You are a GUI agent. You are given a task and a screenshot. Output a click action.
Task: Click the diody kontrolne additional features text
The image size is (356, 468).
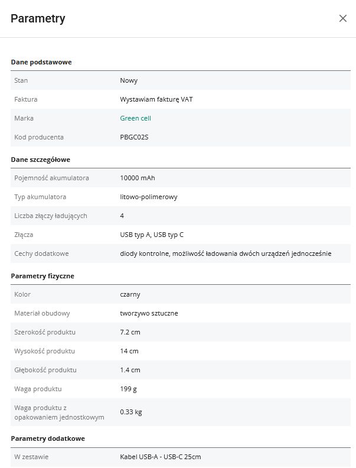[226, 253]
